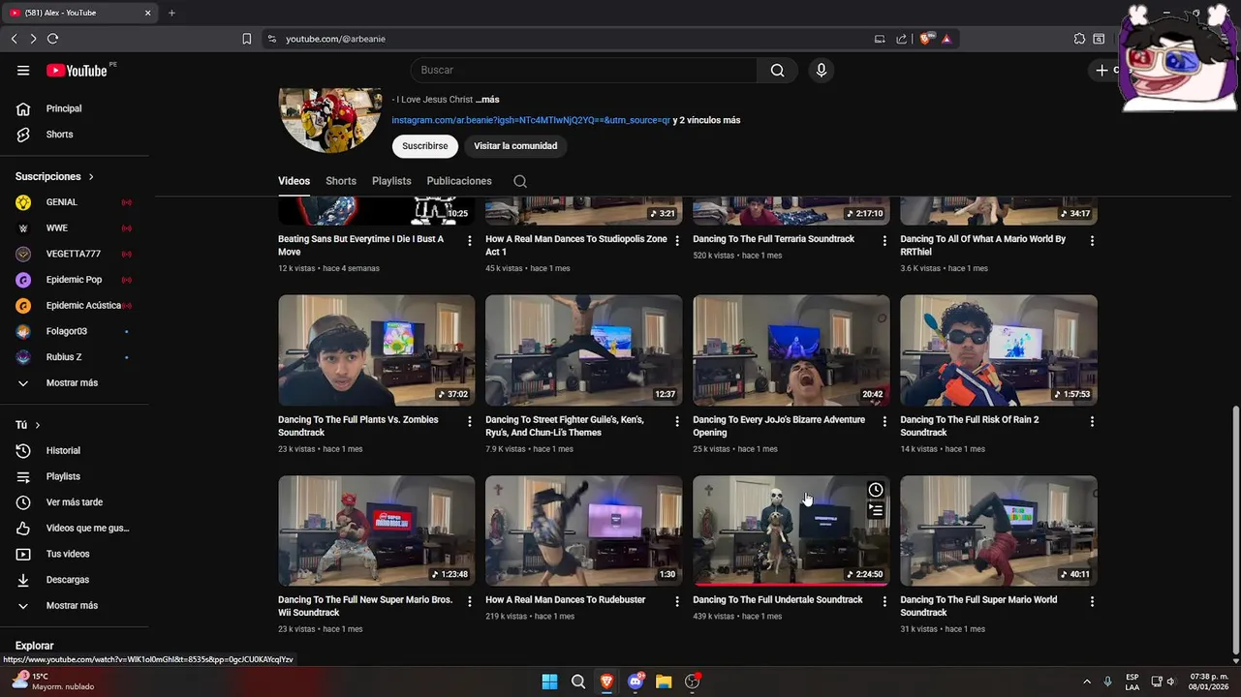Screen dimensions: 1241x697
Task: Play Dancing To Every JoJo's Opening thumbnail
Action: tap(791, 349)
